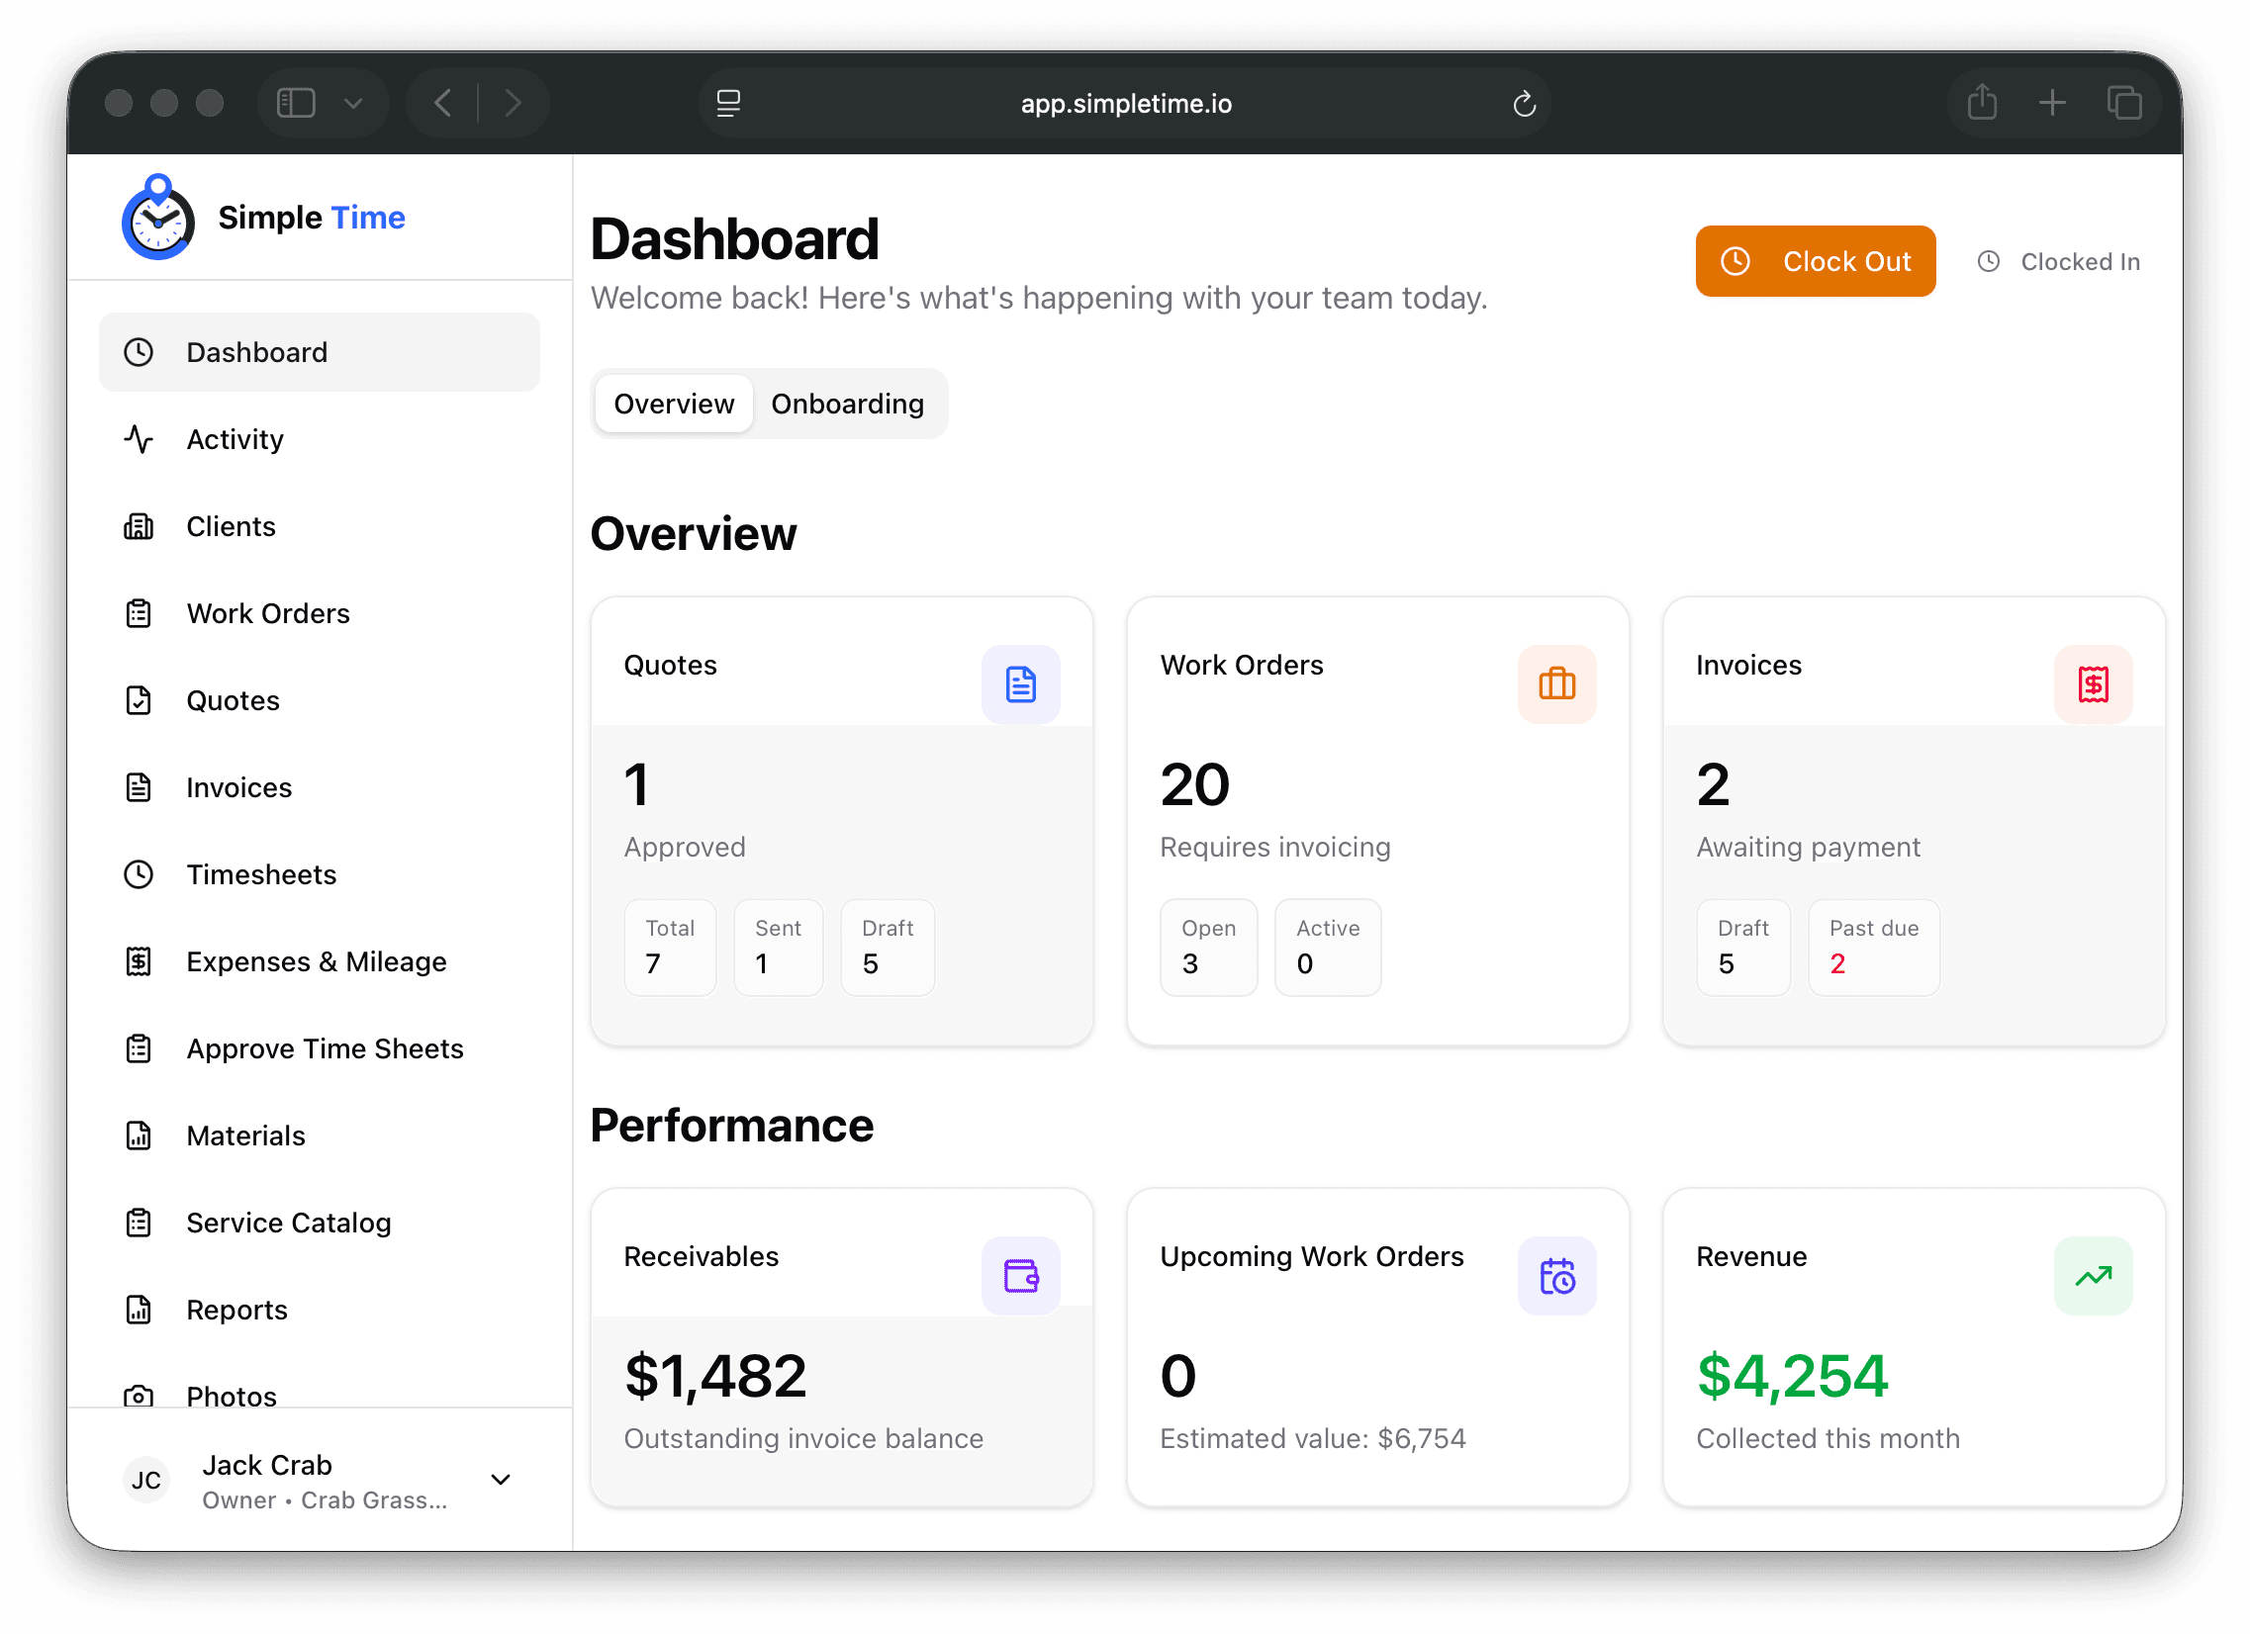Click the Invoices document icon in sidebar
Image resolution: width=2250 pixels, height=1634 pixels.
coord(139,788)
